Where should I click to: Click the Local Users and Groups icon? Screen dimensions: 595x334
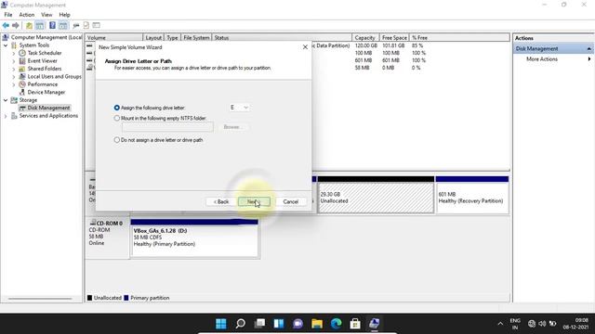(22, 76)
